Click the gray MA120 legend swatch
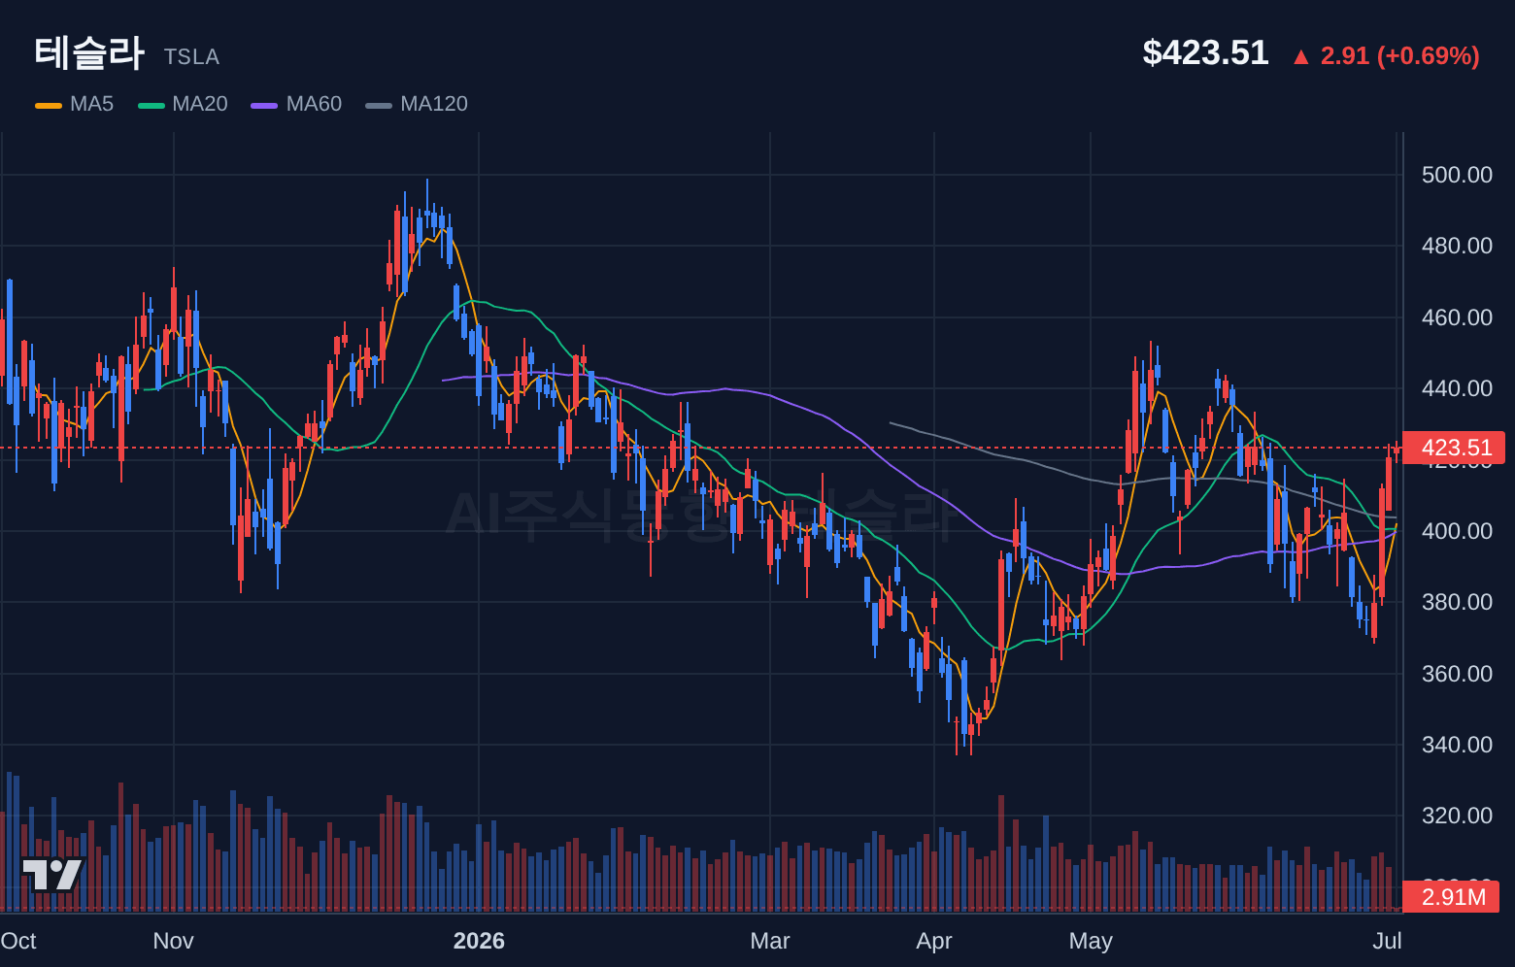Viewport: 1515px width, 967px height. 379,105
